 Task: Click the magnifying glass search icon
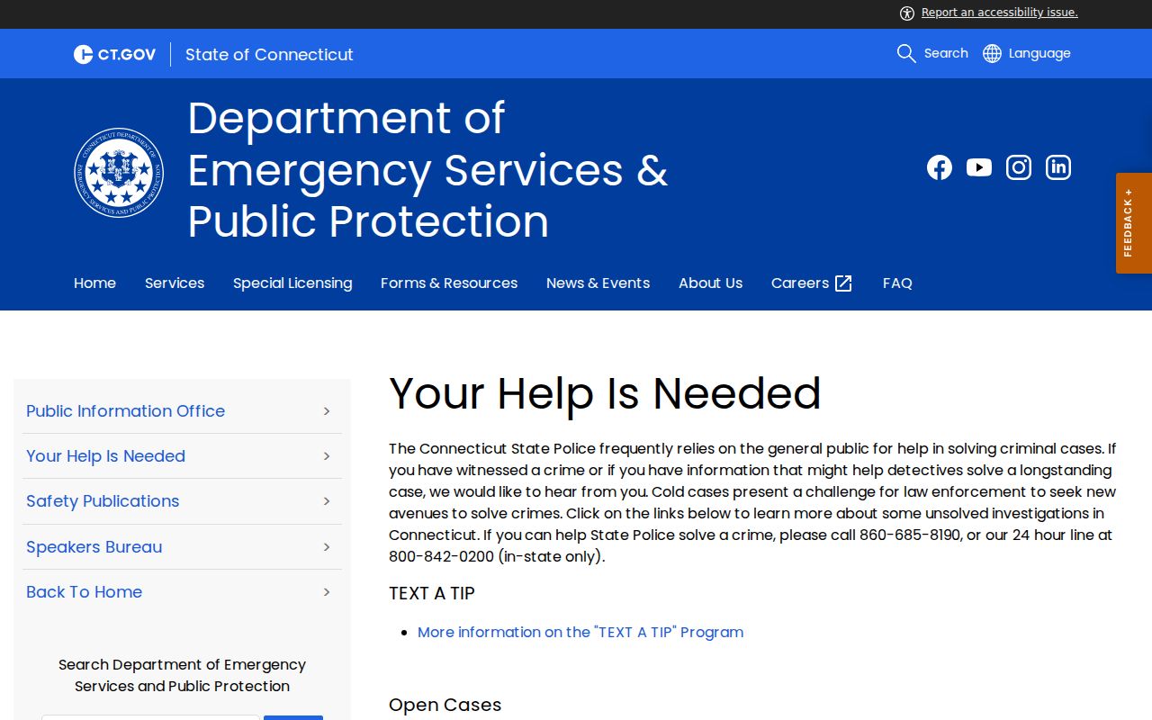point(906,53)
